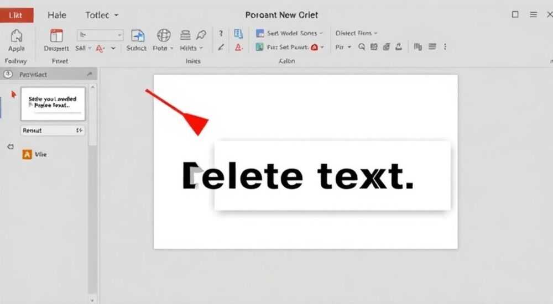Click the Delete text. box on the slide
This screenshot has width=553, height=304.
332,176
